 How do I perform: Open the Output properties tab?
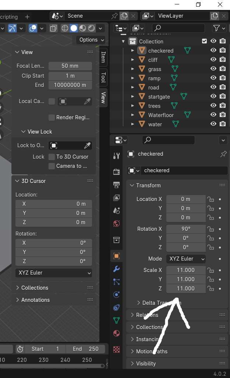click(116, 185)
